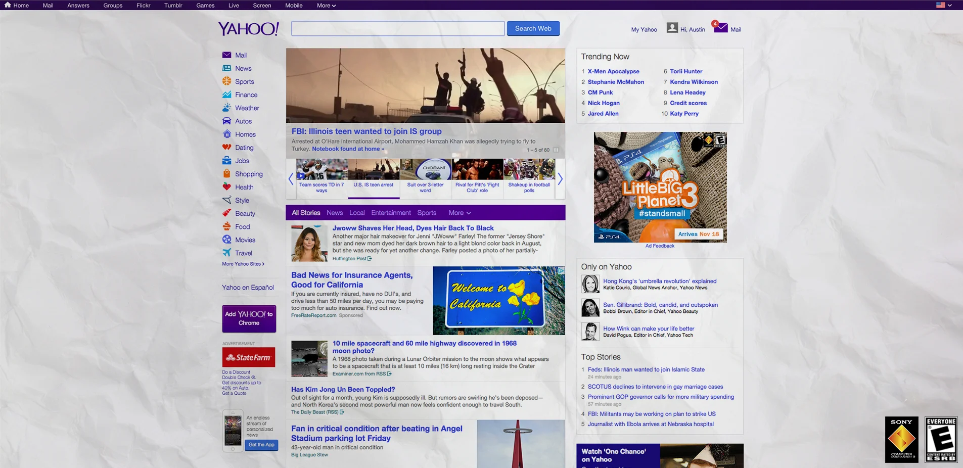963x468 pixels.
Task: Expand More dropdown in stories tab bar
Action: [x=460, y=213]
